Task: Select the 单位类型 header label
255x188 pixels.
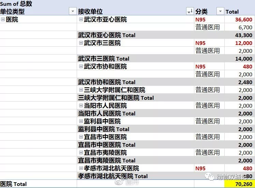Action: [12, 12]
